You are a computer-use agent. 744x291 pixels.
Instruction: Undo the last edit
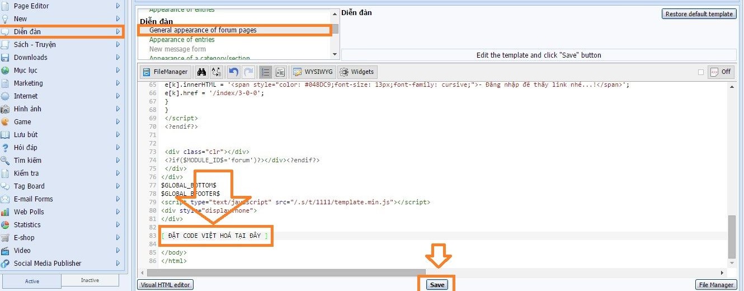(234, 72)
